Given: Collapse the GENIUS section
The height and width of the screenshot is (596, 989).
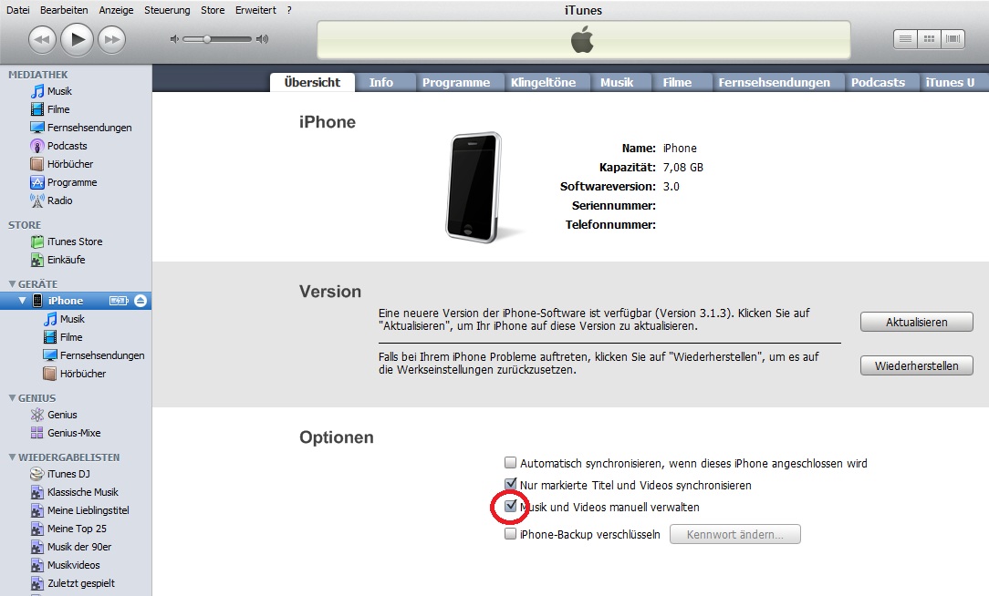Looking at the screenshot, I should coord(12,398).
